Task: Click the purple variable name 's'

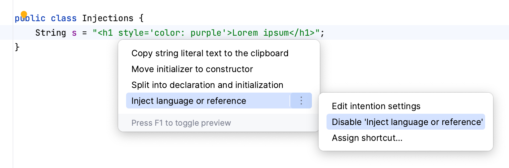Action: click(x=74, y=33)
